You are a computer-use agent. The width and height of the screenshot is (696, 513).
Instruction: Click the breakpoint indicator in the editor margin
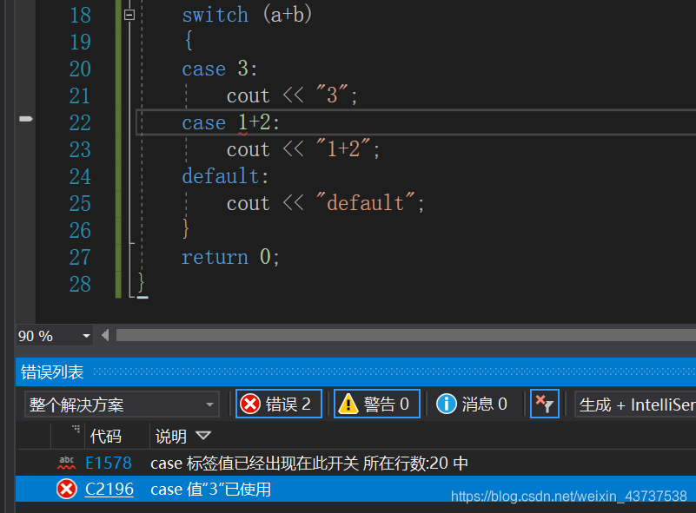tap(25, 118)
